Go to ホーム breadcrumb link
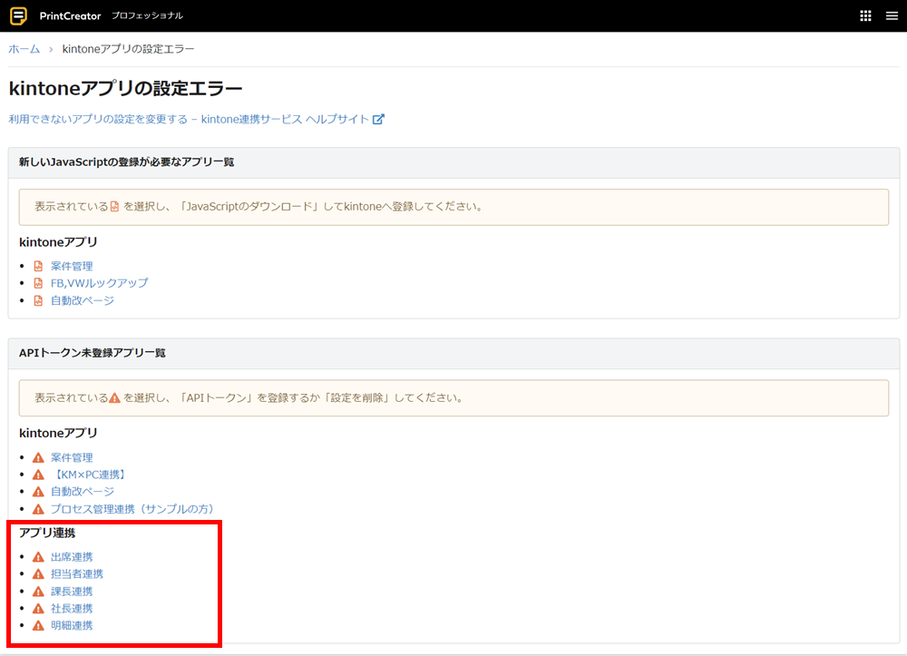This screenshot has width=907, height=656. coord(24,49)
